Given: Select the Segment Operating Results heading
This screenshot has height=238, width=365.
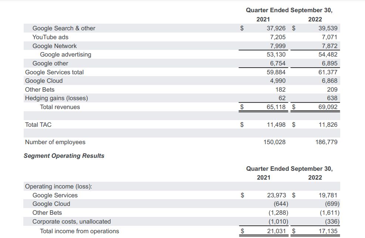Looking at the screenshot, I should pos(64,156).
